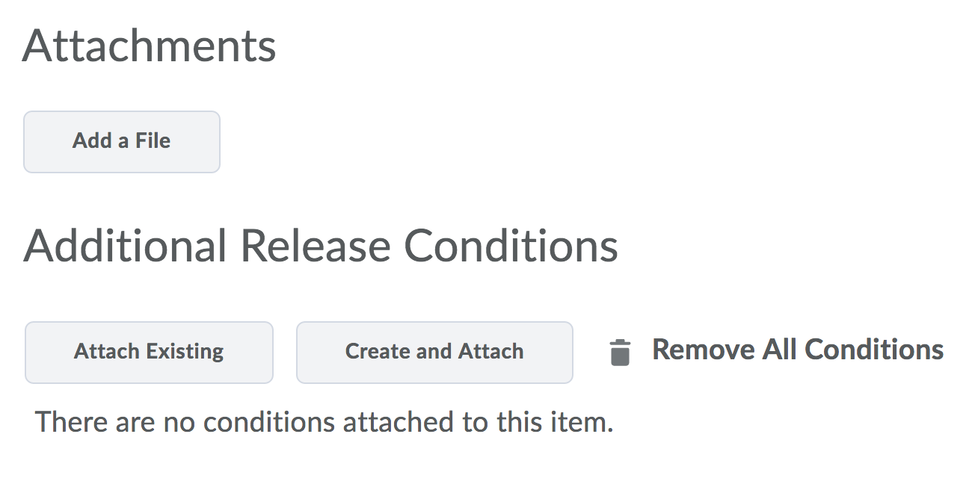Attach an existing release condition
975x493 pixels.
click(x=149, y=352)
